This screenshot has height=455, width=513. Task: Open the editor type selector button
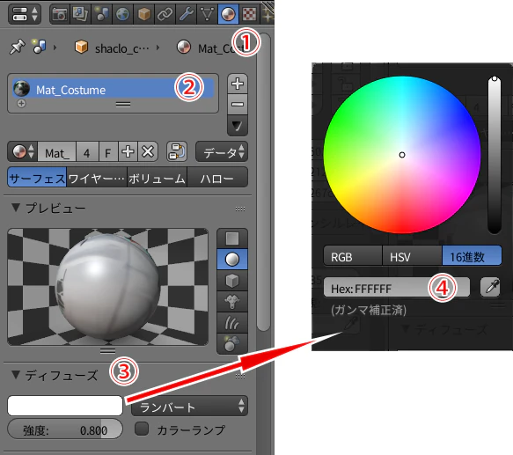pyautogui.click(x=25, y=14)
